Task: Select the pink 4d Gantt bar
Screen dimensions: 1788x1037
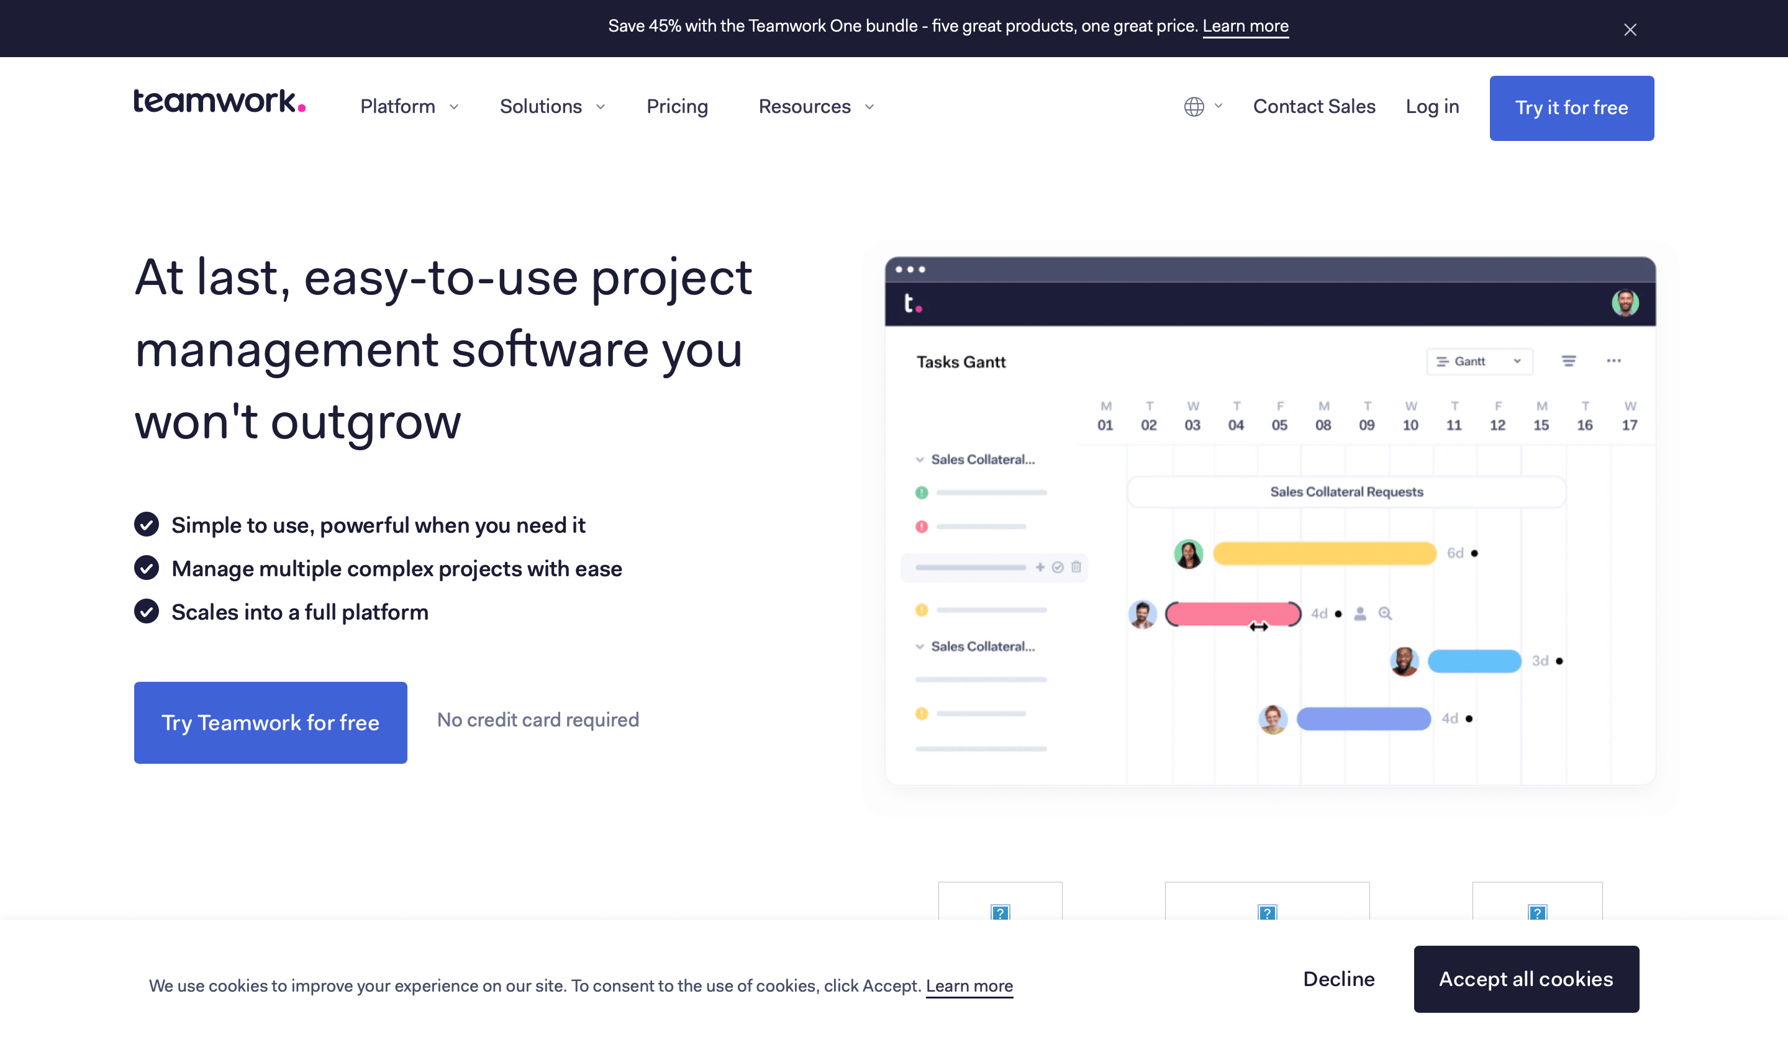Action: click(x=1233, y=614)
